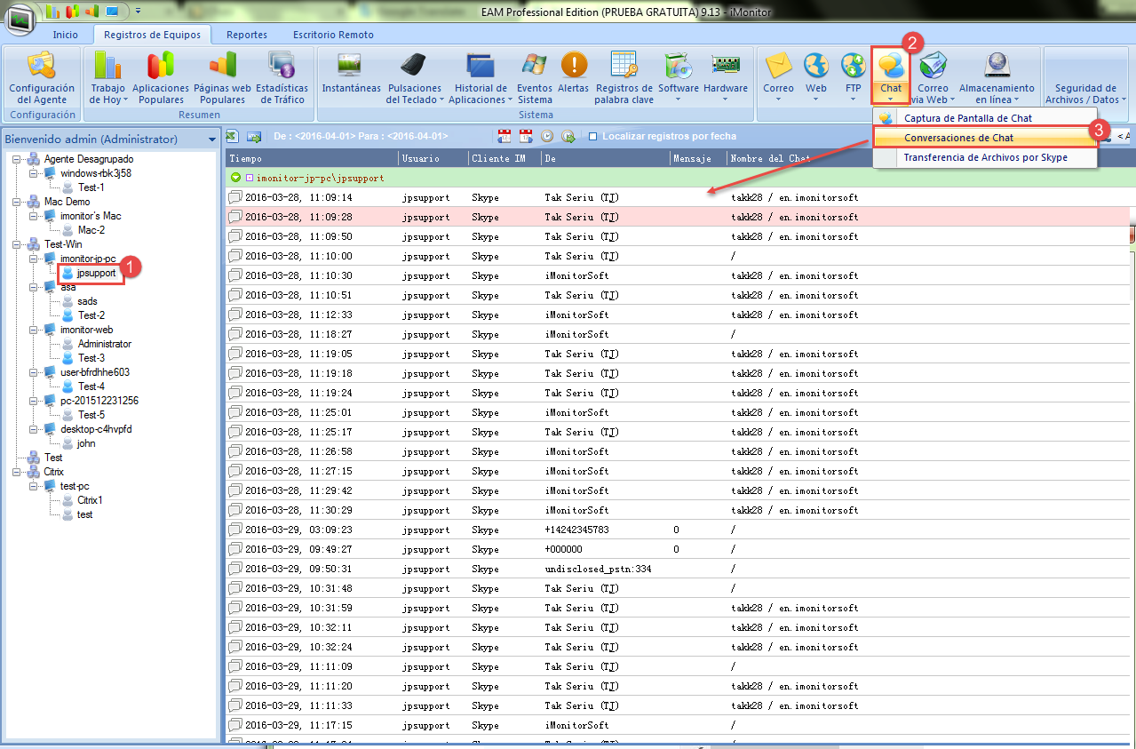Open Páginas web Populares summary
Screen dimensions: 1136x749
pos(222,78)
